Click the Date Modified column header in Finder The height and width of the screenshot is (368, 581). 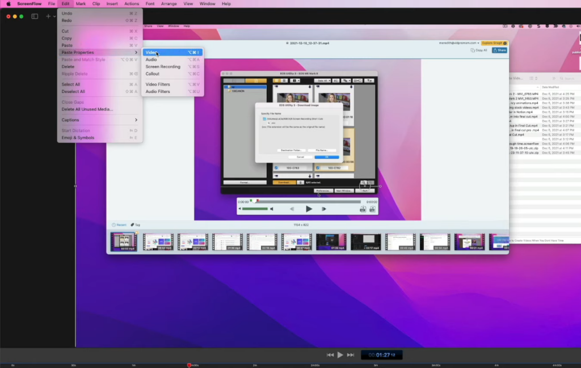point(550,87)
